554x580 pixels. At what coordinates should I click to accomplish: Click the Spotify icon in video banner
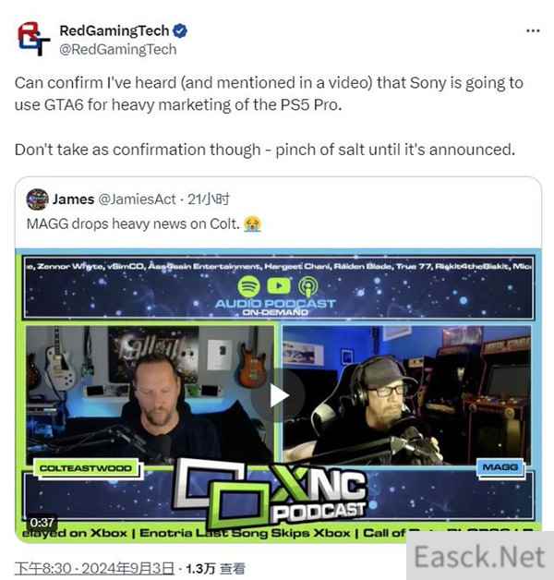click(249, 286)
